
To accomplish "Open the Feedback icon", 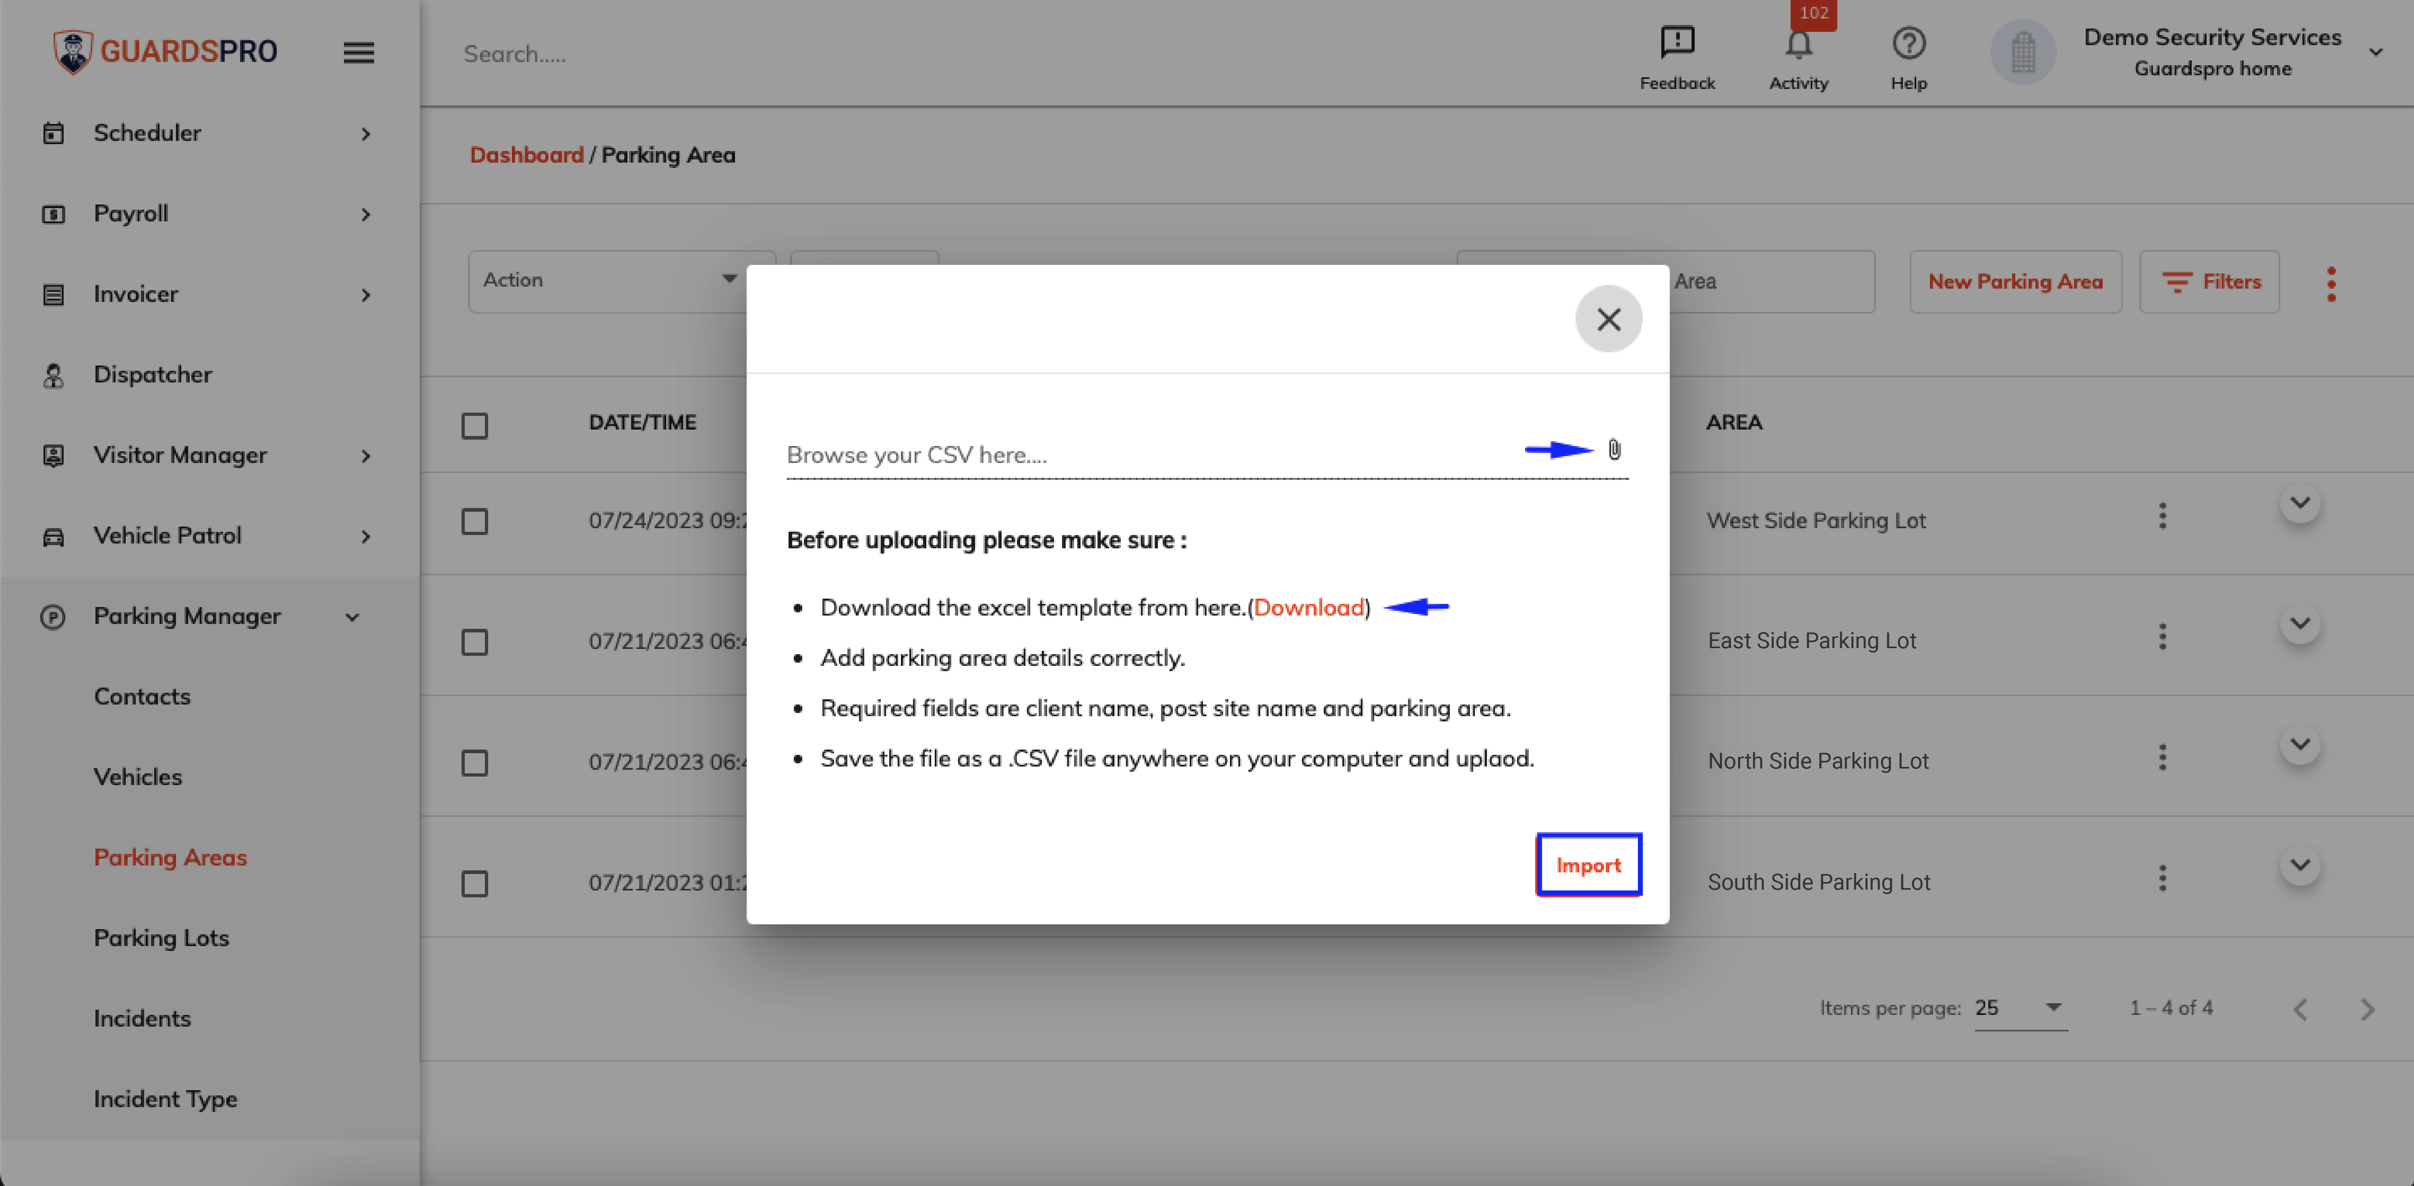I will point(1677,42).
